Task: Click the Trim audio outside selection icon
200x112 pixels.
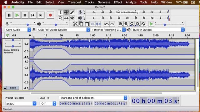Action: tap(92, 24)
